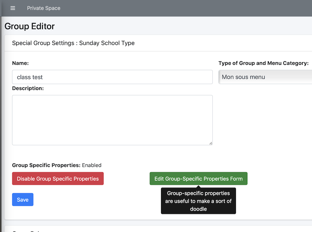Disable Group Specific Properties with red button
This screenshot has height=232, width=312.
58,179
